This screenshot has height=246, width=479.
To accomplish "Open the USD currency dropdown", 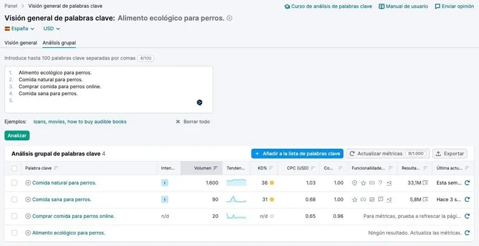I will click(x=52, y=29).
